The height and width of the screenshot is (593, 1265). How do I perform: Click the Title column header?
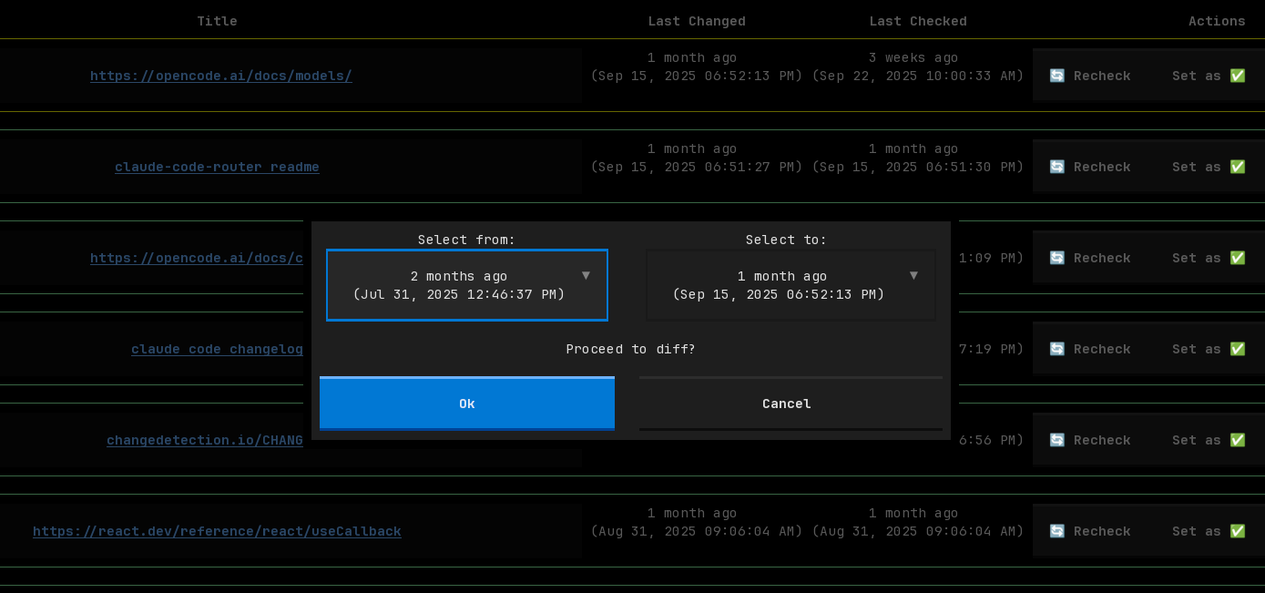point(217,21)
